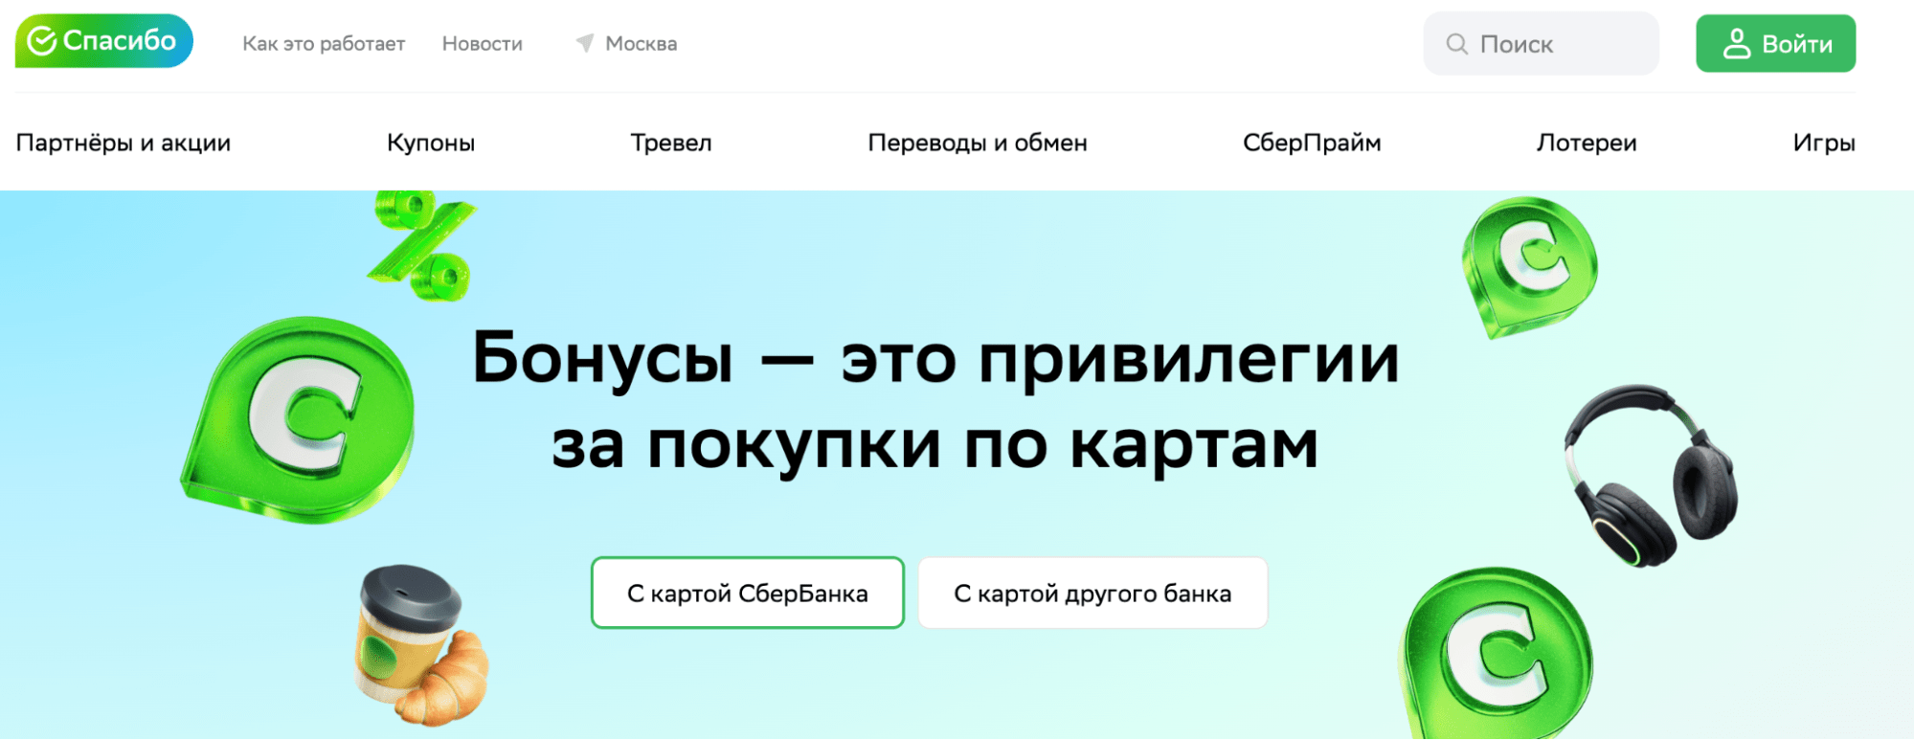Open the Игры section
The height and width of the screenshot is (740, 1914).
click(1824, 143)
